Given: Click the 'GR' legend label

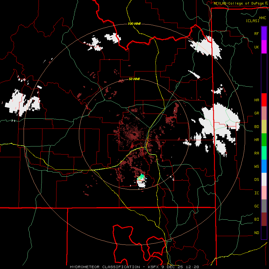Looking at the screenshot, I should (x=256, y=113).
